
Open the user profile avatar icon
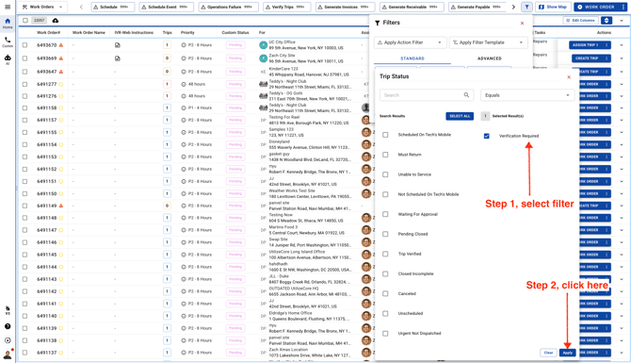(x=8, y=355)
